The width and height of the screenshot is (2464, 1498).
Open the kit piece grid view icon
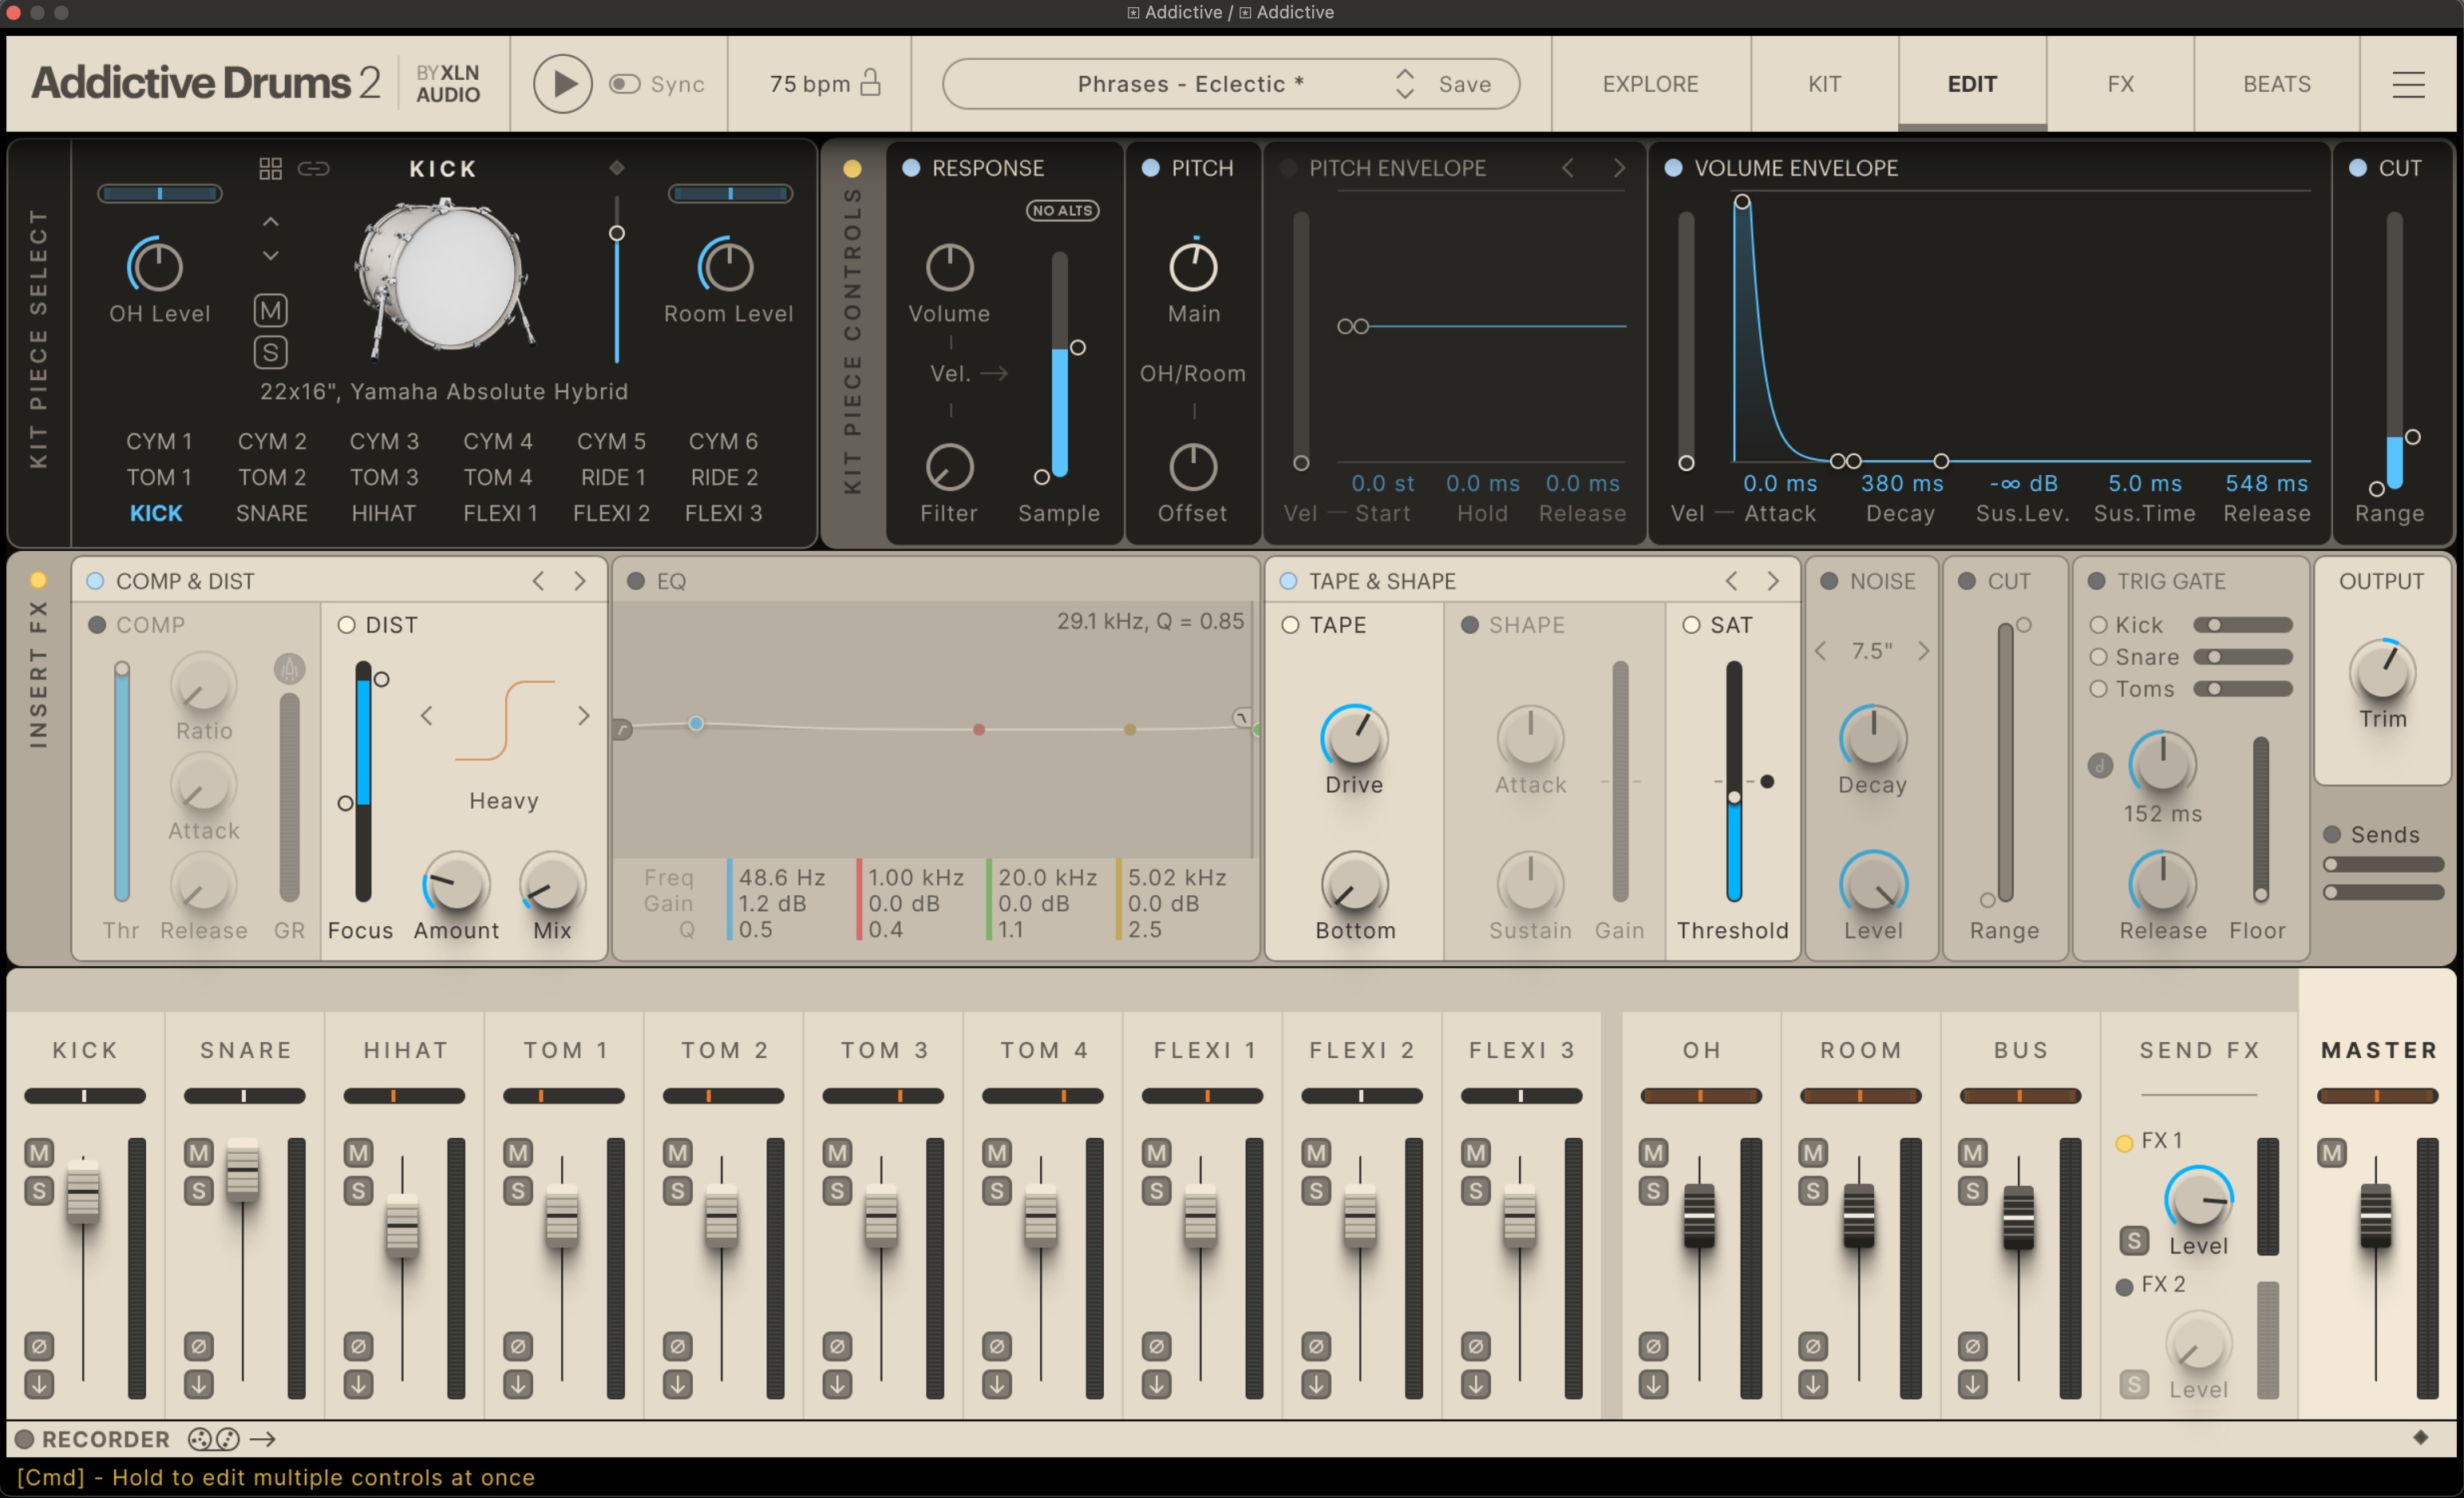270,168
